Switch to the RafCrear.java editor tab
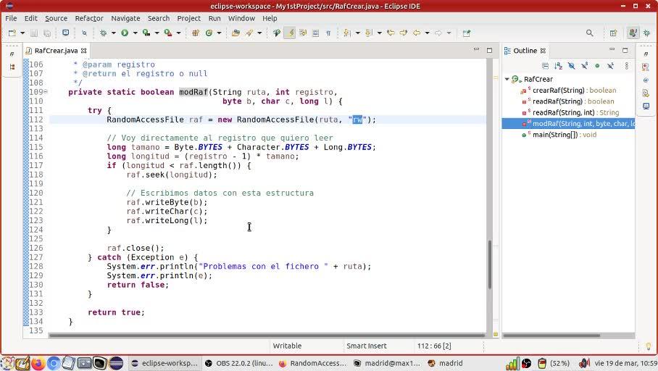The height and width of the screenshot is (371, 658). click(55, 51)
